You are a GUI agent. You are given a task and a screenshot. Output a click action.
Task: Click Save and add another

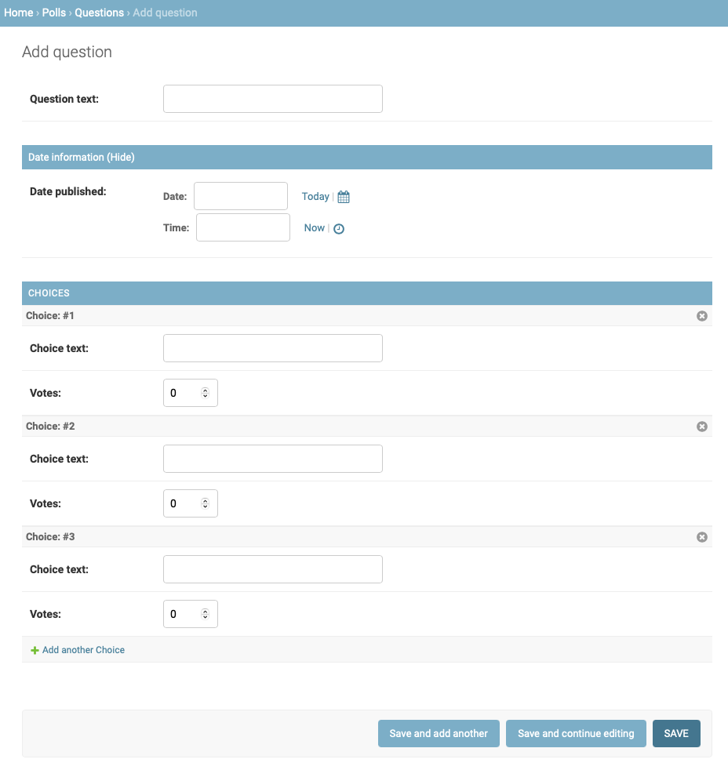[439, 733]
